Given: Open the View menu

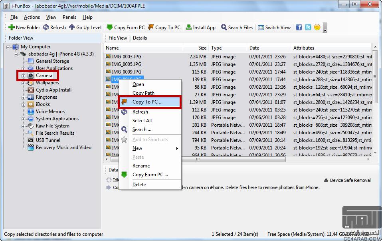Looking at the screenshot, I should point(51,17).
